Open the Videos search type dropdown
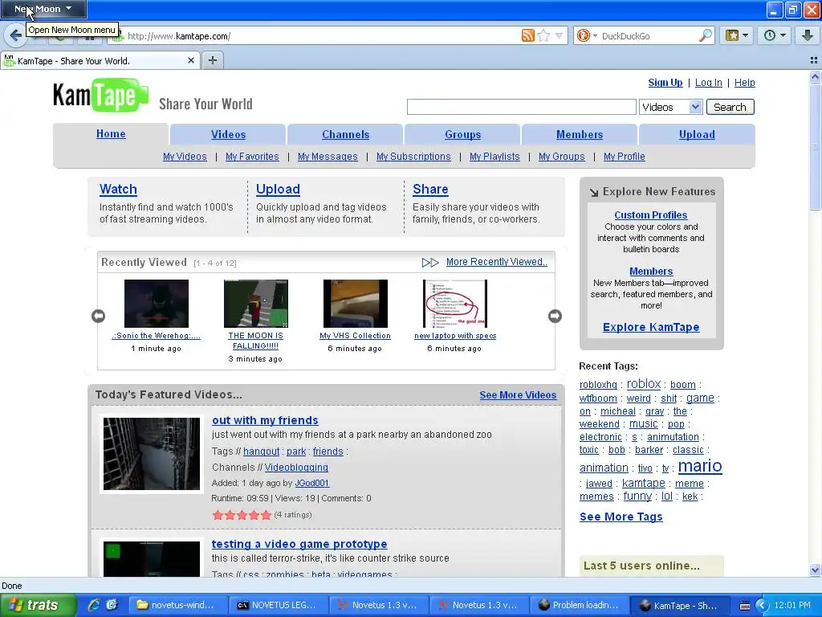 click(x=670, y=107)
